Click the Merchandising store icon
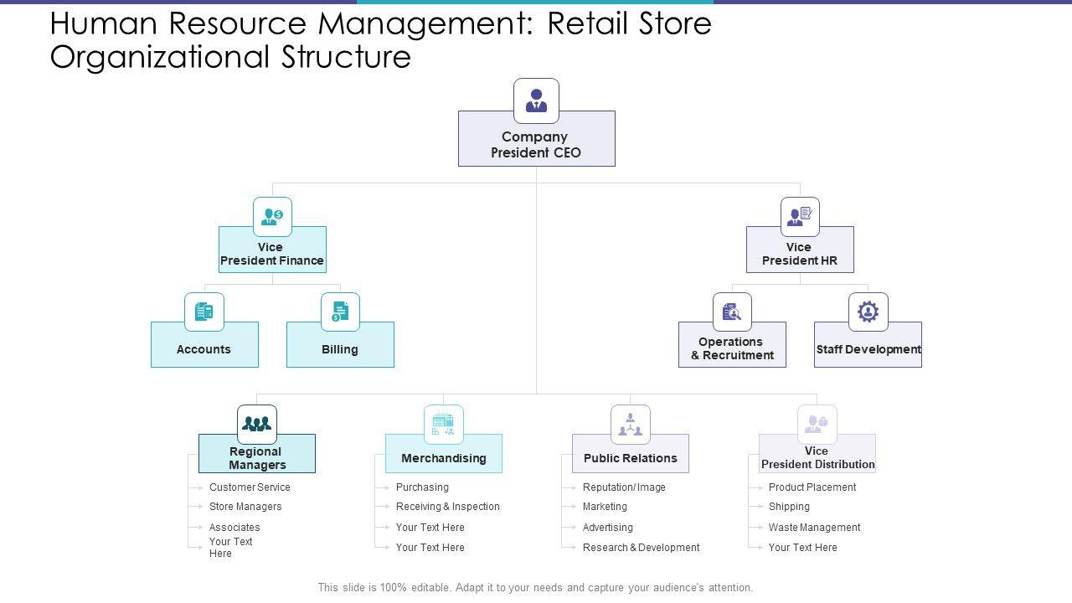Screen dimensions: 1072x603 point(443,424)
